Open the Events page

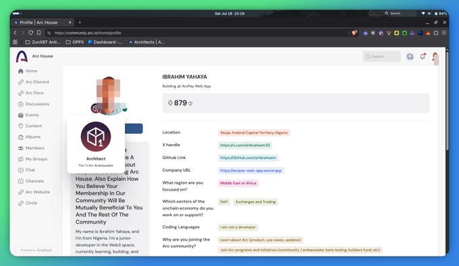pos(28,115)
